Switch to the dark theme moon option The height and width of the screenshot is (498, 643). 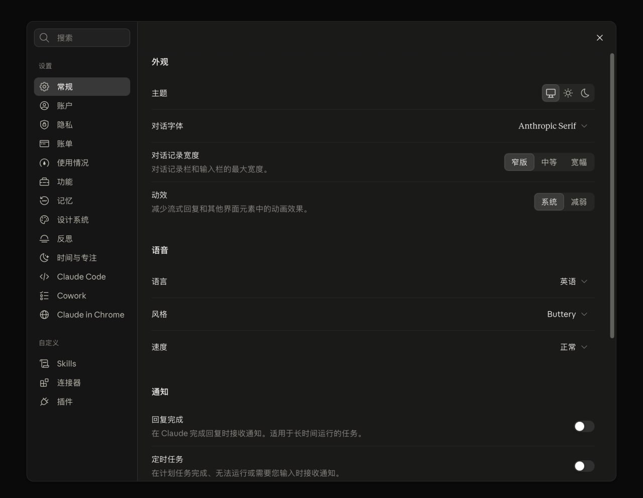pyautogui.click(x=585, y=93)
